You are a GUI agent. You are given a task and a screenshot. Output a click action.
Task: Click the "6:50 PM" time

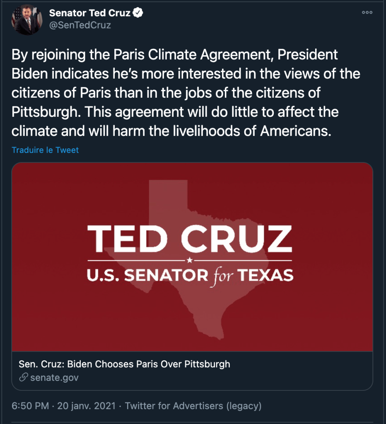tap(30, 406)
